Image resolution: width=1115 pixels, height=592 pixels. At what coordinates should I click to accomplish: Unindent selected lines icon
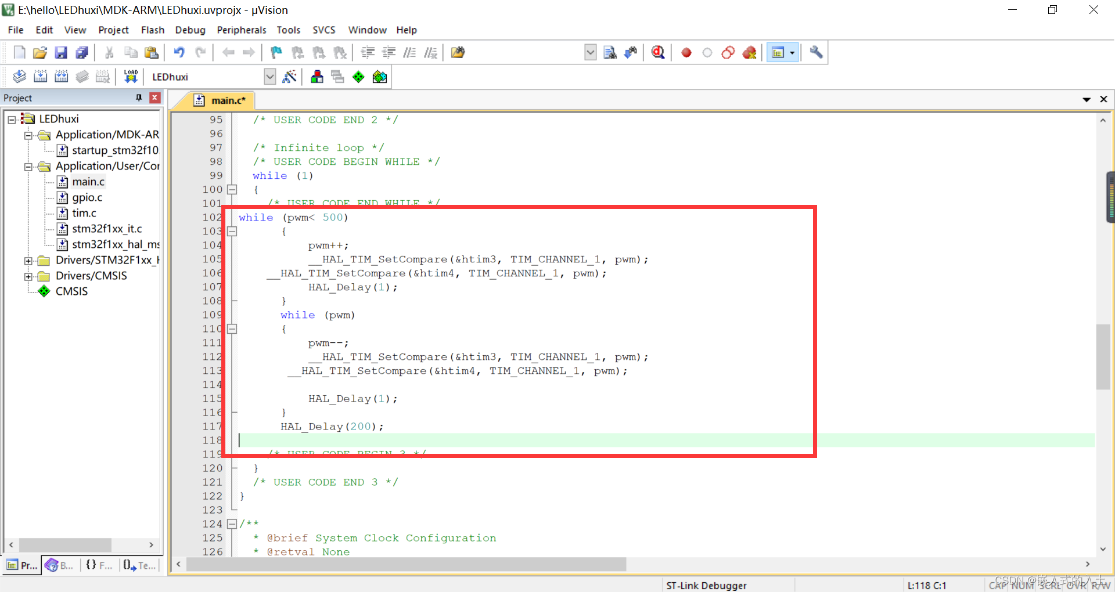389,53
